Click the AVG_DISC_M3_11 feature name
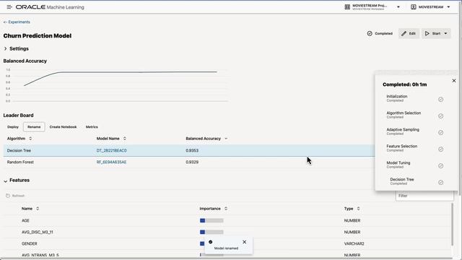 37,233
